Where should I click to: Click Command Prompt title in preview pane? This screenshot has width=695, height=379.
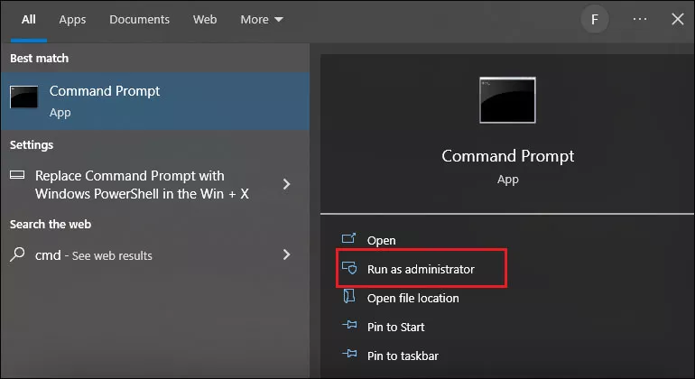point(508,156)
